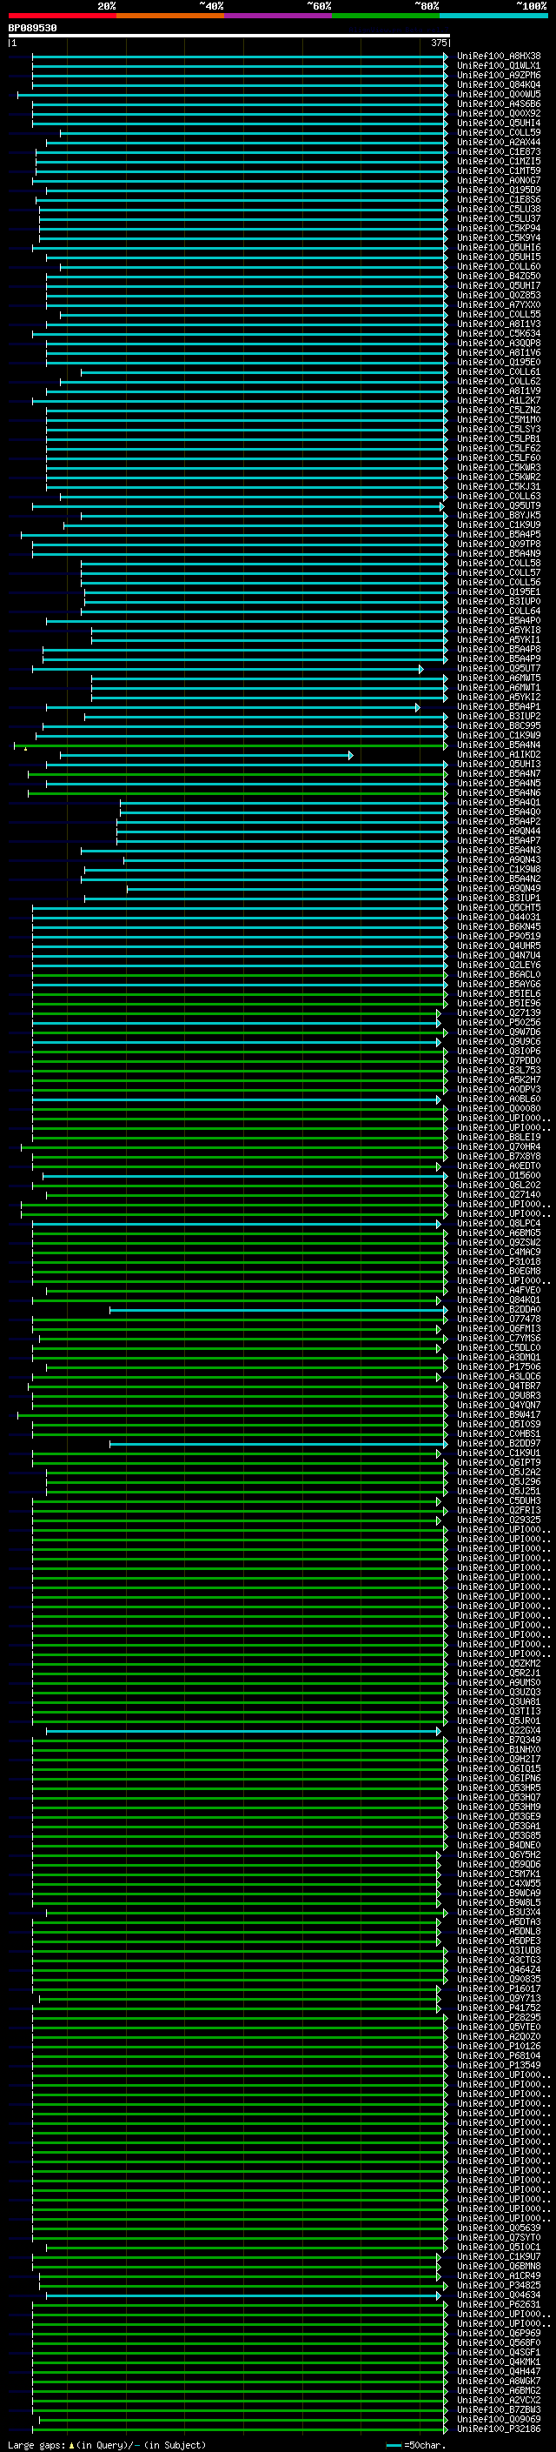Select UniRef100_Q195E1 hit name

click(499, 591)
